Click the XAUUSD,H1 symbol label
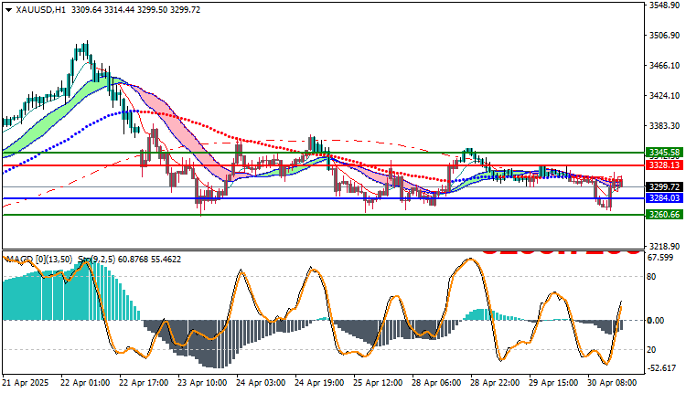This screenshot has height=393, width=686. pyautogui.click(x=40, y=10)
